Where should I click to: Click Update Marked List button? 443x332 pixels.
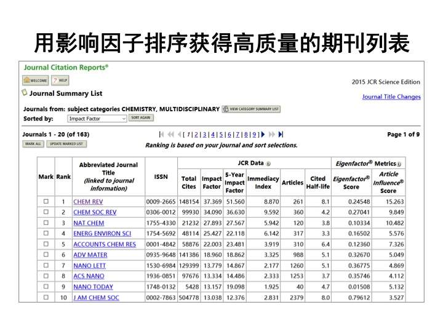click(66, 144)
